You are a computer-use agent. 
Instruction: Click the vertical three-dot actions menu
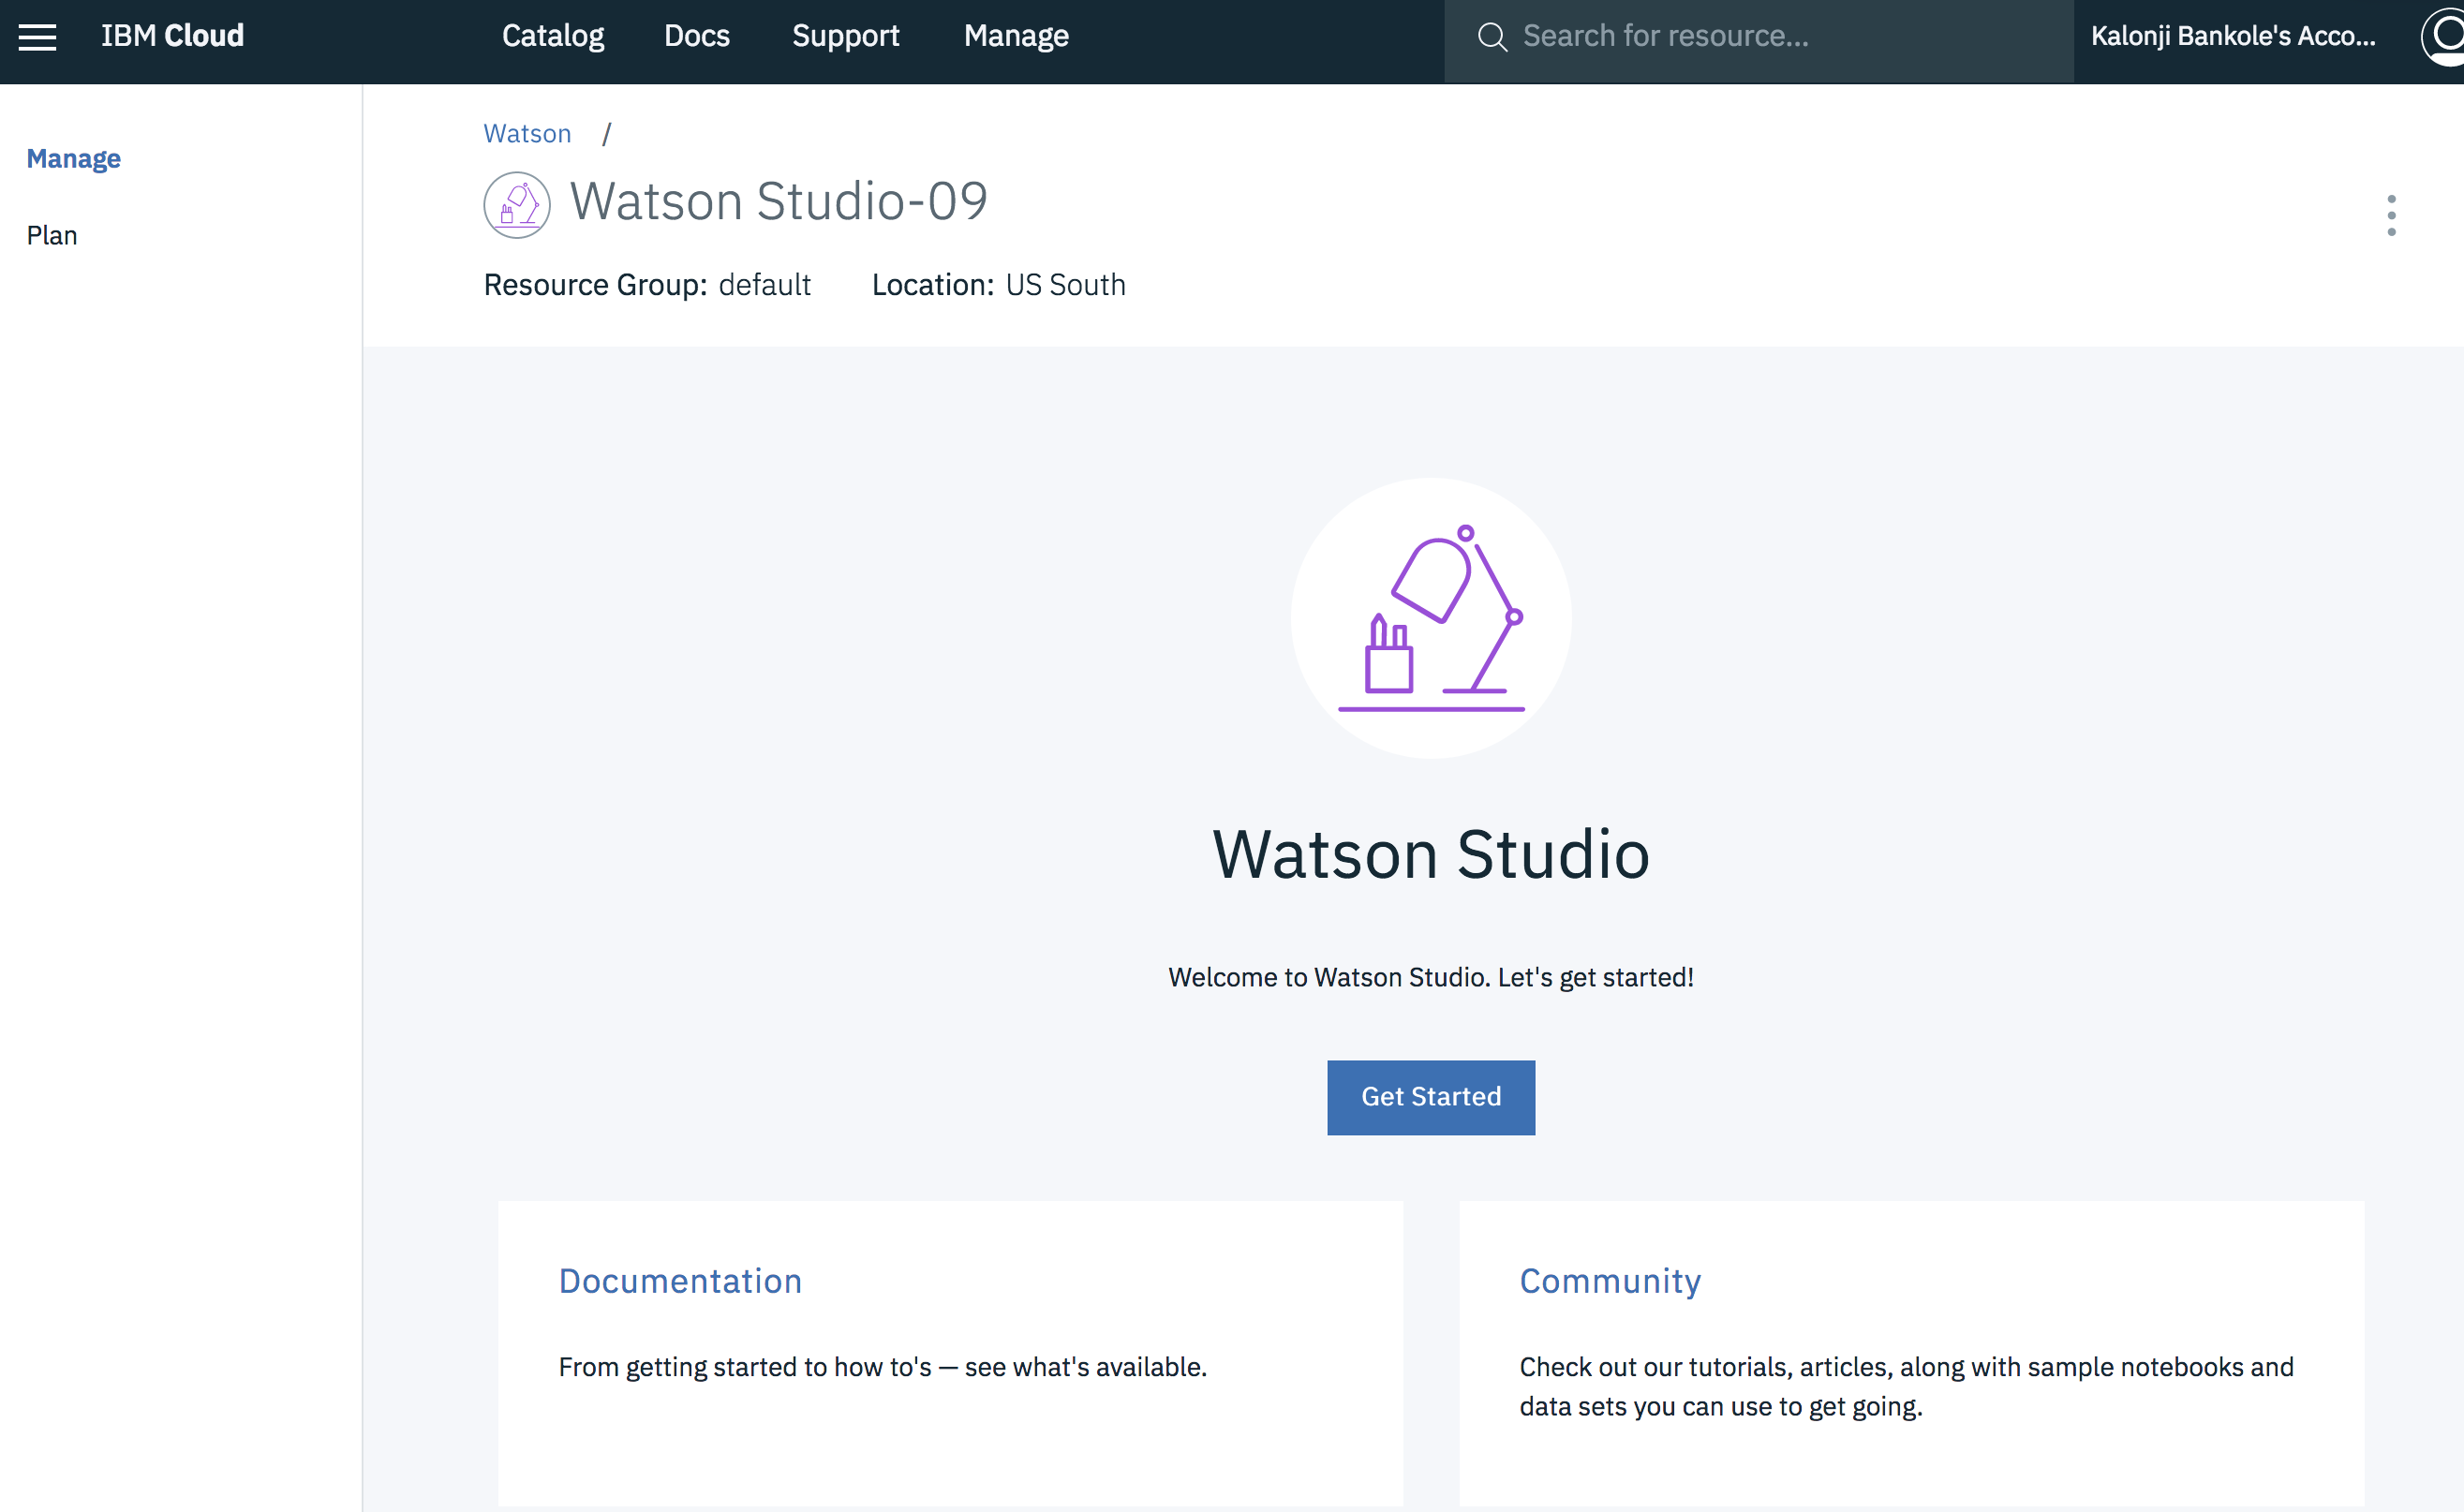click(2391, 215)
